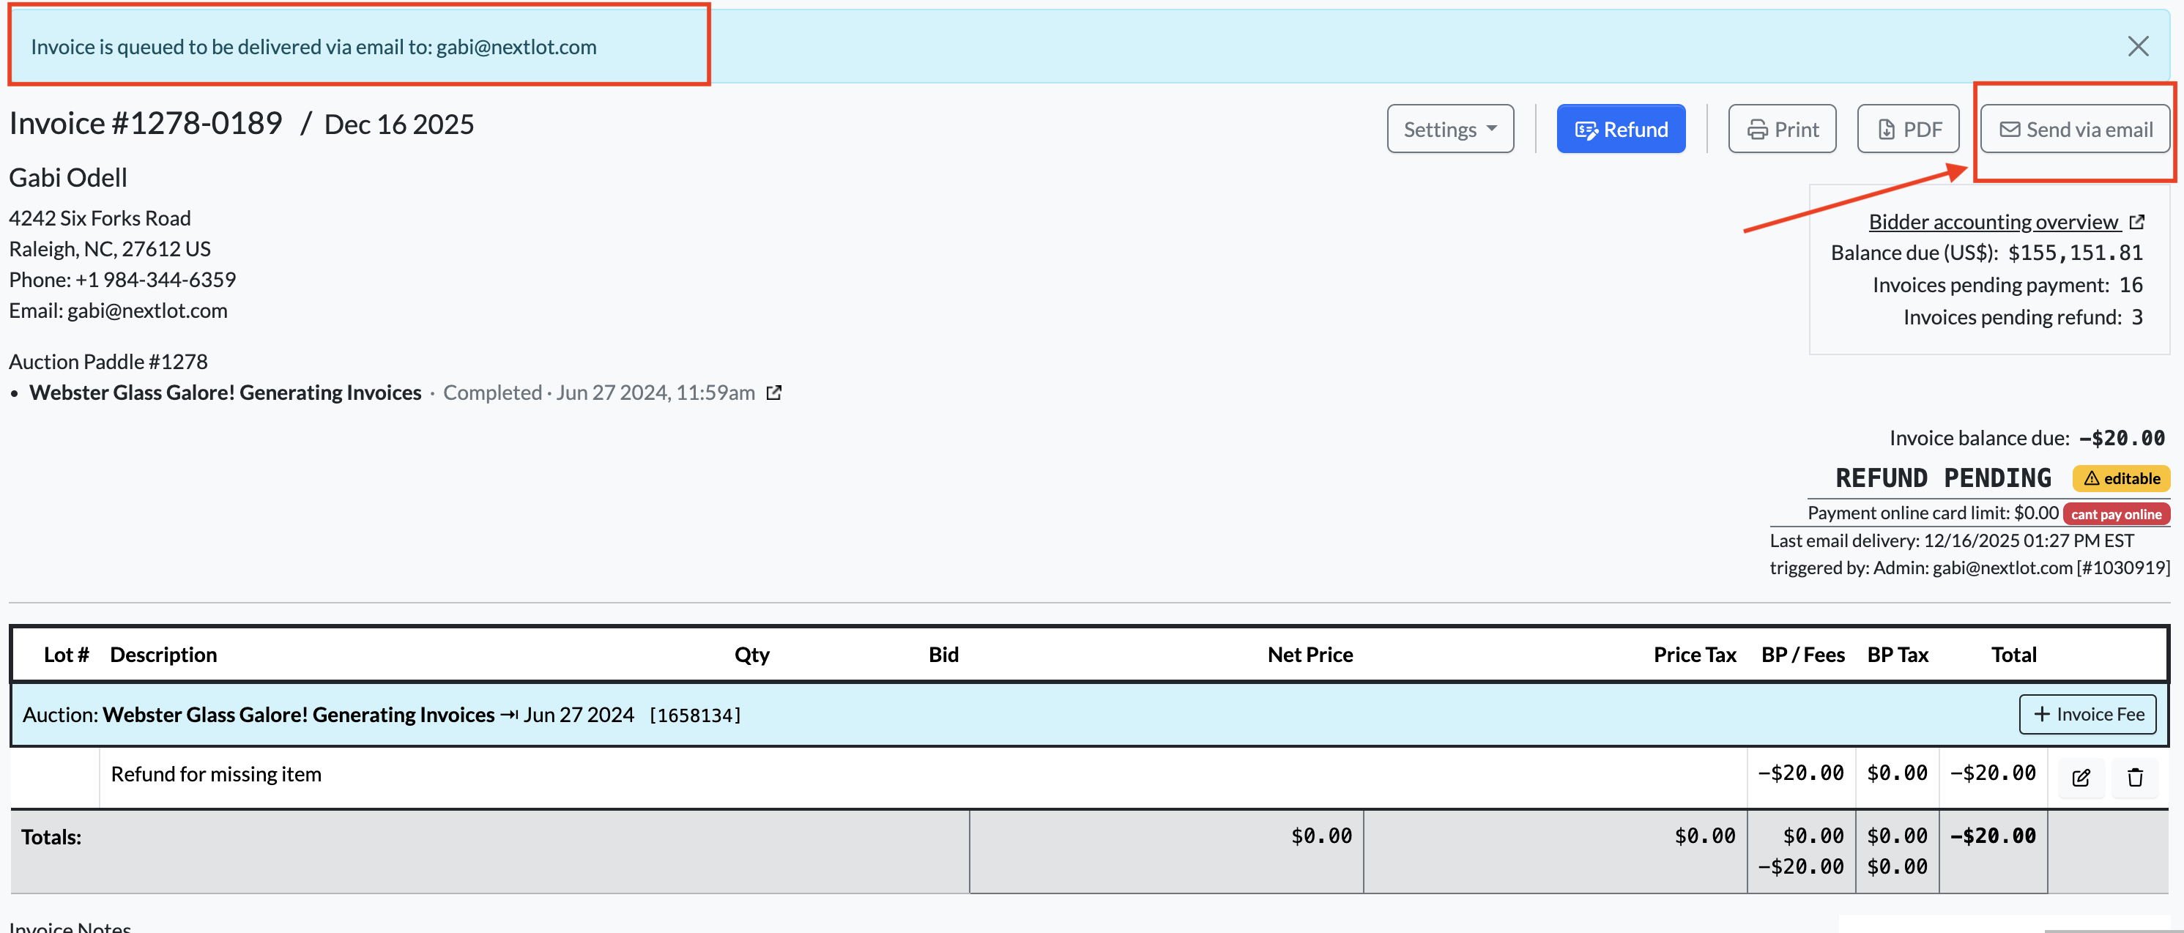Click the auction ID [1658134]
The image size is (2184, 933).
(695, 715)
